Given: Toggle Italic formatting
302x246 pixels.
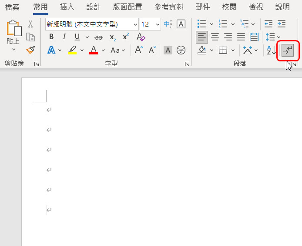Looking at the screenshot, I should click(x=64, y=37).
